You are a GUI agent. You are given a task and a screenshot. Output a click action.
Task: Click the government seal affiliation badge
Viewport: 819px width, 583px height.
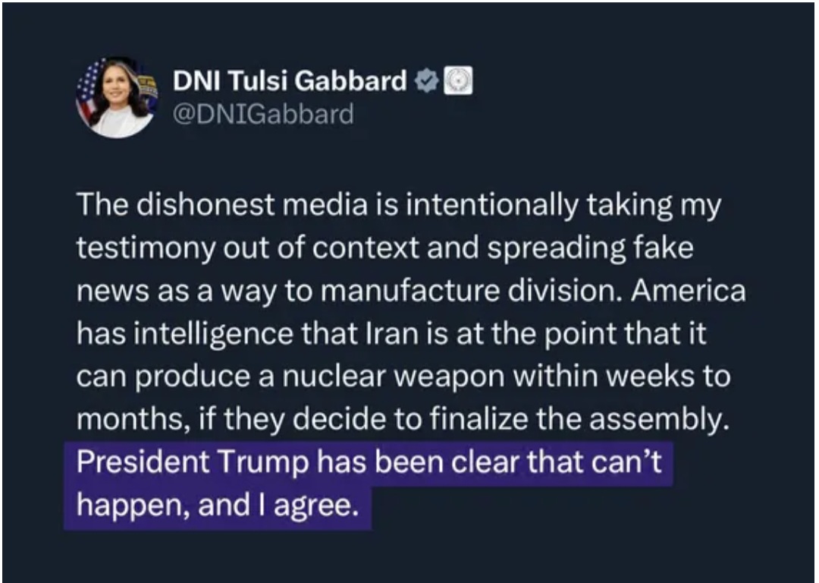(458, 80)
